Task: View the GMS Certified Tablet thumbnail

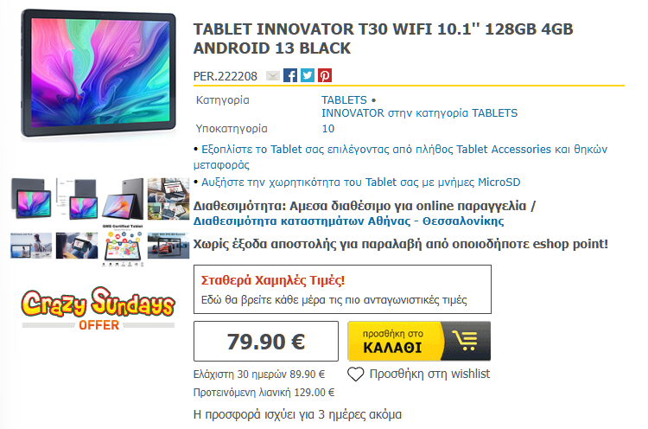Action: tap(124, 246)
